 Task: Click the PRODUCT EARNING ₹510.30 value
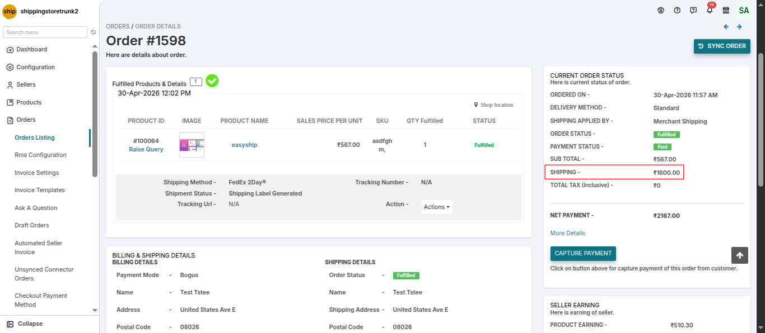point(682,325)
